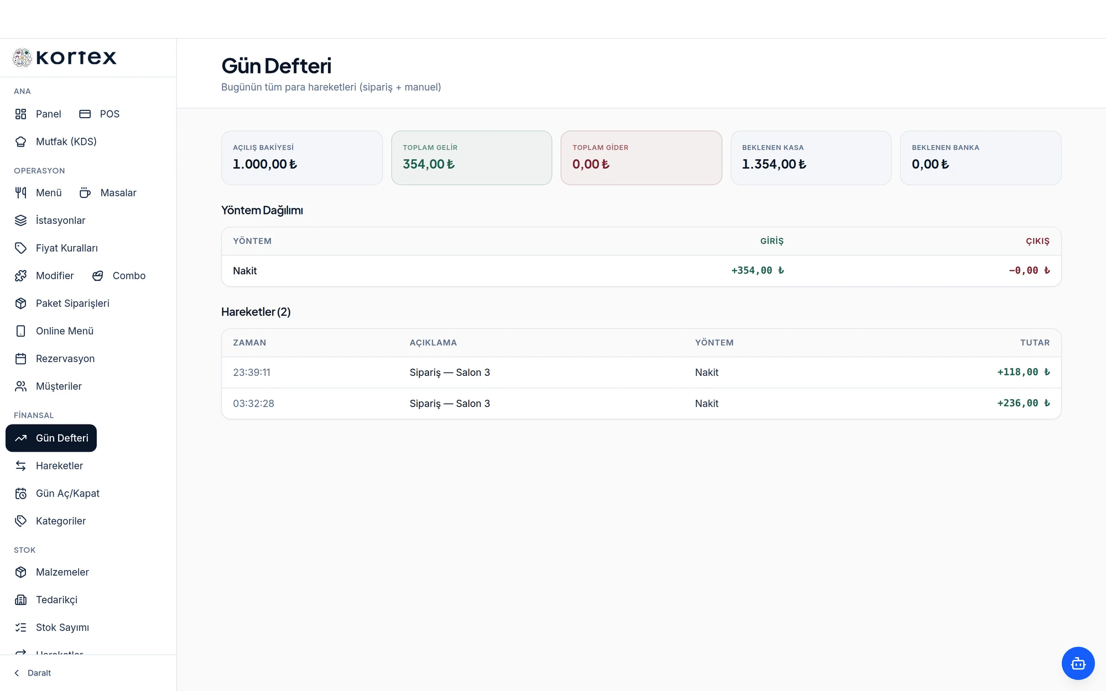Collapse the sidebar with Daralt
This screenshot has height=691, width=1106.
[33, 673]
